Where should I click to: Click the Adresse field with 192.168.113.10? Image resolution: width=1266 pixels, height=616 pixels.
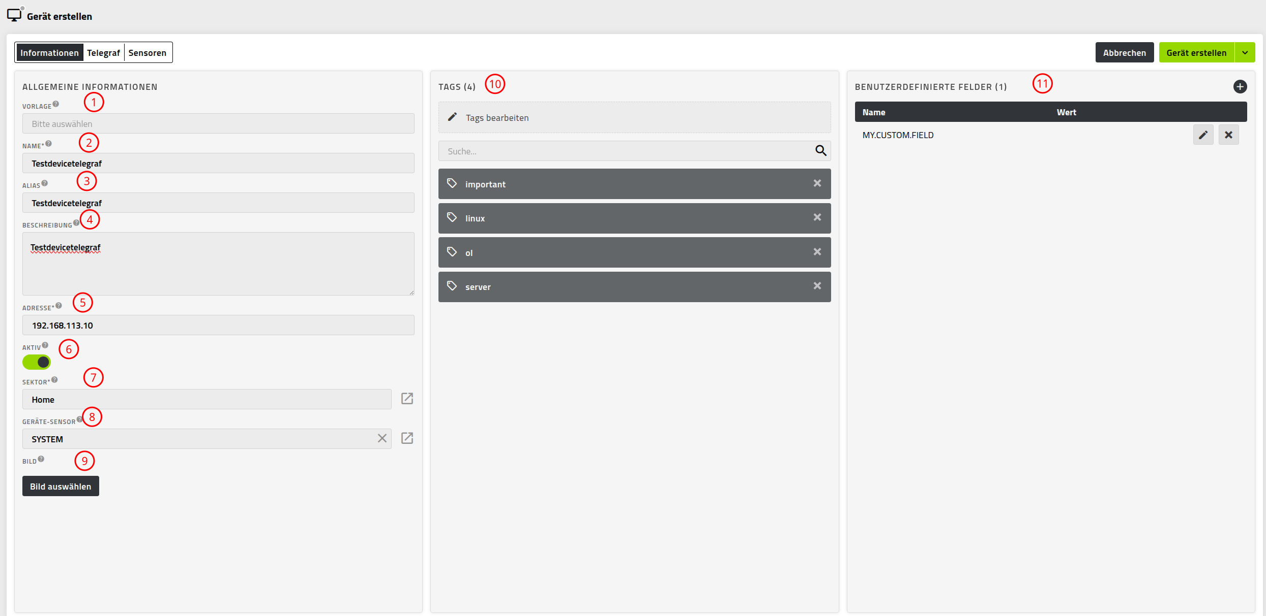(218, 325)
